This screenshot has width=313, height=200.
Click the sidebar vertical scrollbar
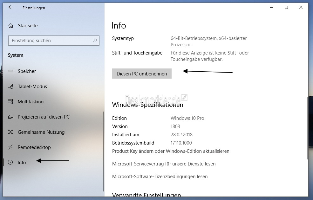[103, 152]
